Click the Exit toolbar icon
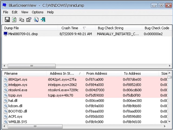The width and height of the screenshot is (173, 130). [x=43, y=19]
